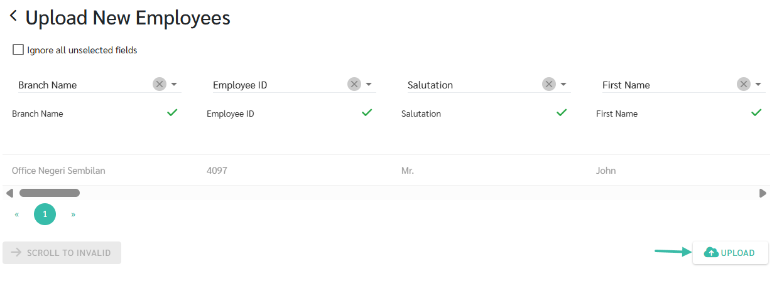The height and width of the screenshot is (281, 772).
Task: Click the scrollbar right arrow
Action: click(763, 193)
